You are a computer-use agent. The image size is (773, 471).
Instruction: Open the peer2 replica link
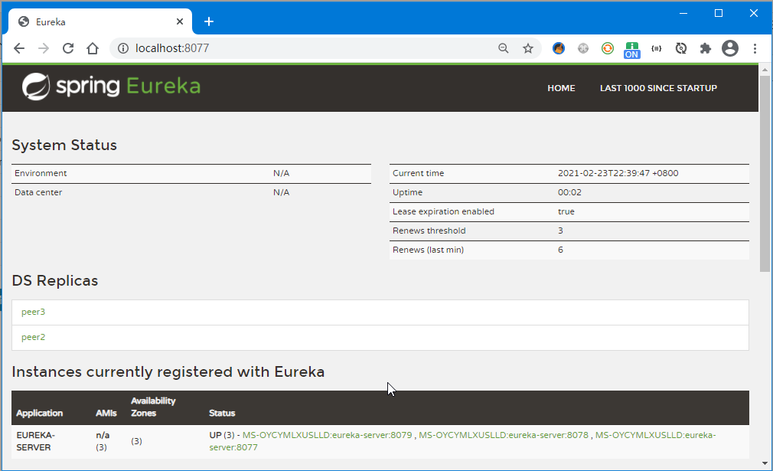(x=34, y=337)
